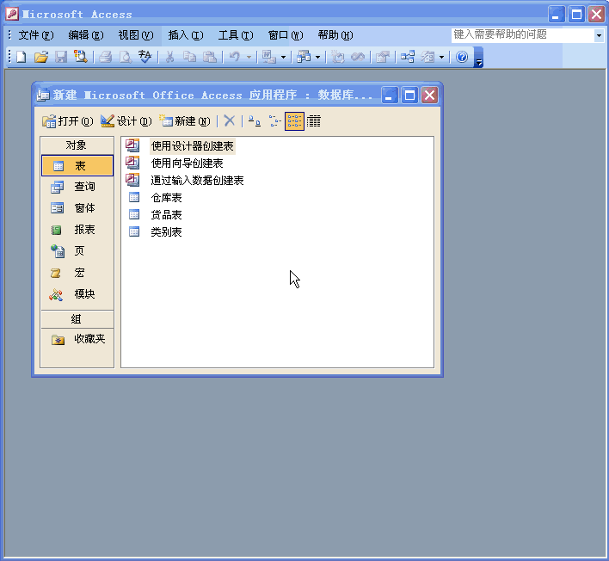Click the Copy icon in toolbar
The image size is (609, 561).
point(189,57)
